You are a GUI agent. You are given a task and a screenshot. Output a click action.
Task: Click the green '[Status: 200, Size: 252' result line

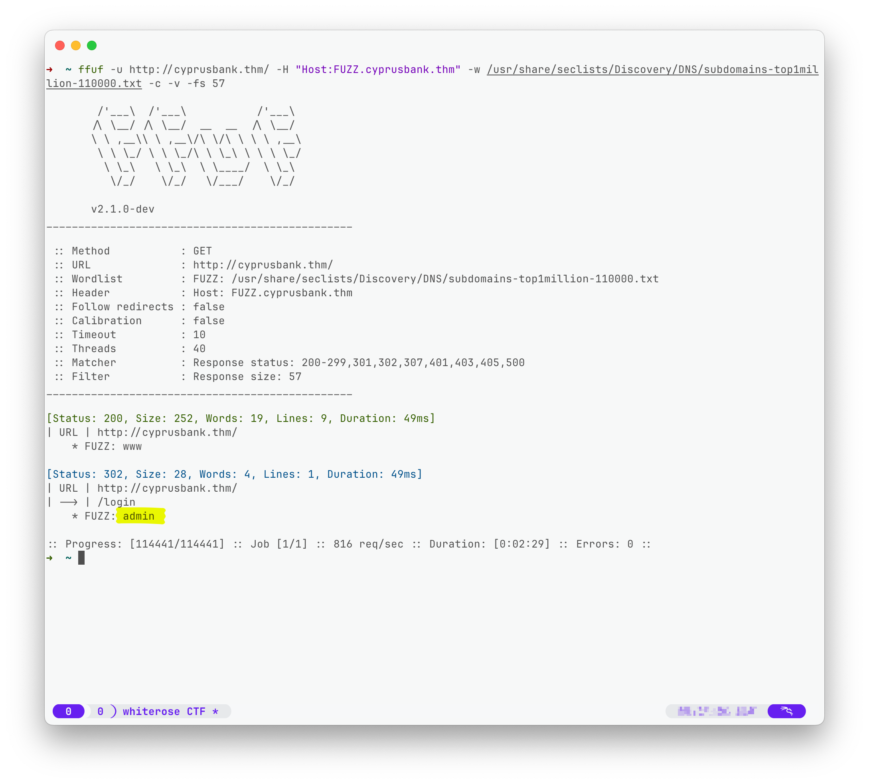[241, 419]
